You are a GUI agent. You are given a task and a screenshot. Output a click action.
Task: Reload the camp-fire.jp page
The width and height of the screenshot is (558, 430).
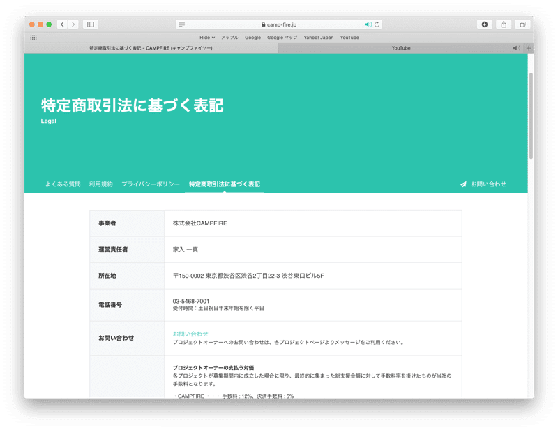(377, 24)
